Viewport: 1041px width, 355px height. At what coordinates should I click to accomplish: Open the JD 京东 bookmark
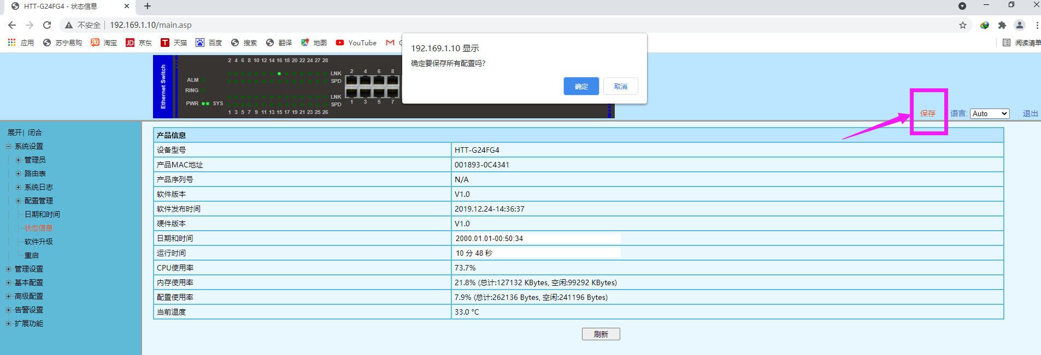139,43
